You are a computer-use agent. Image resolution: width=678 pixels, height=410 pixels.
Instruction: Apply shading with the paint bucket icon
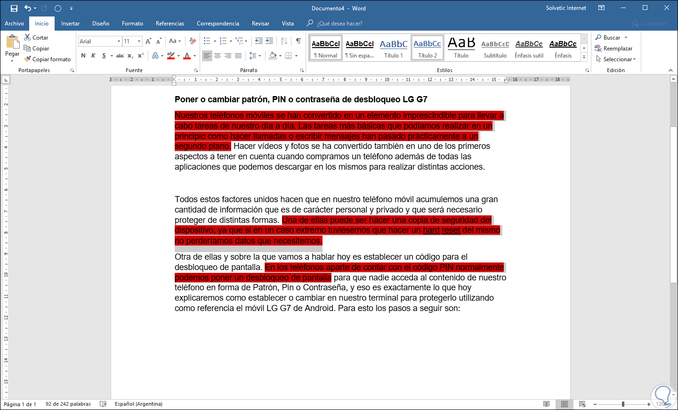coord(273,56)
